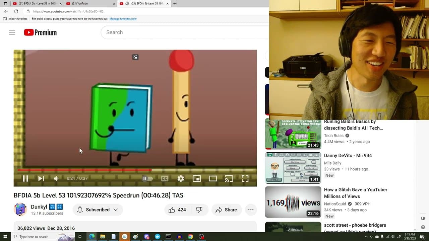
Task: Close the (21) YouTube tab
Action: click(114, 4)
